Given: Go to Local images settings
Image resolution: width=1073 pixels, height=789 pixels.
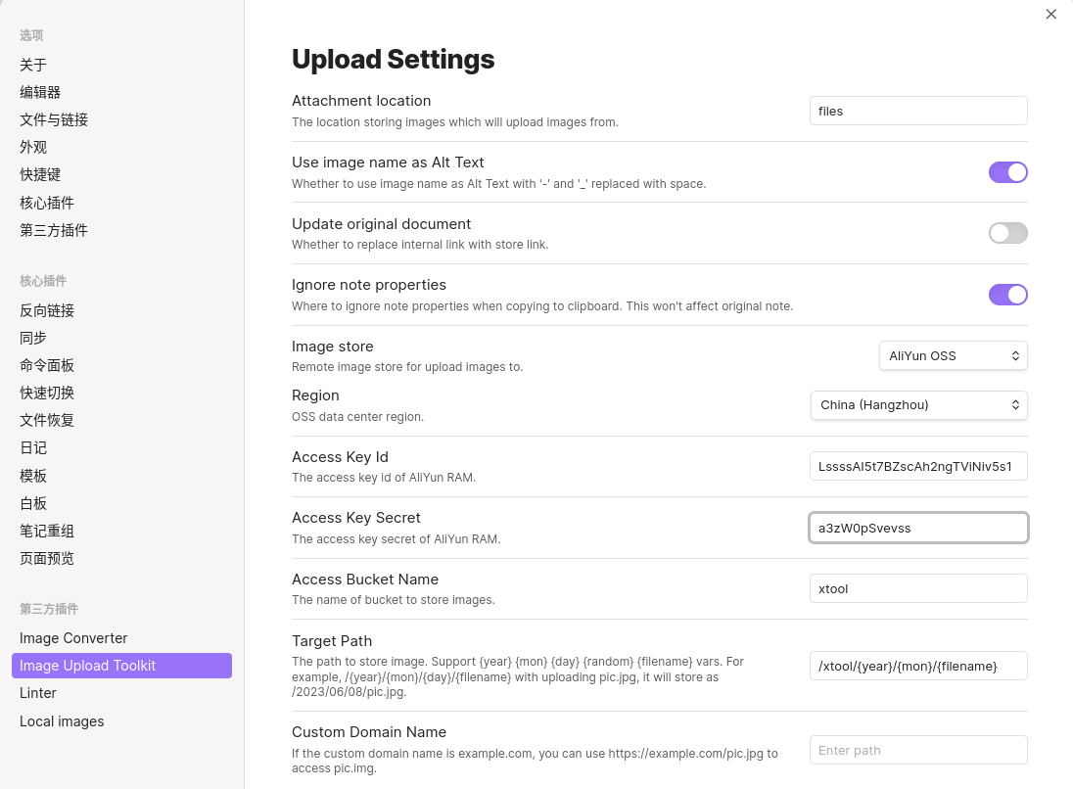Looking at the screenshot, I should [x=62, y=721].
